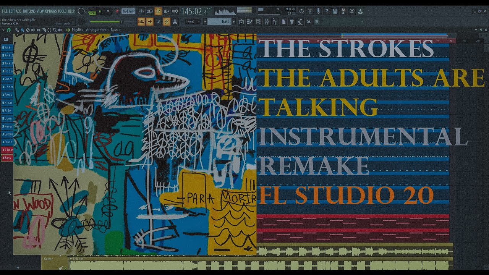Open the PATTERNS menu

29,11
